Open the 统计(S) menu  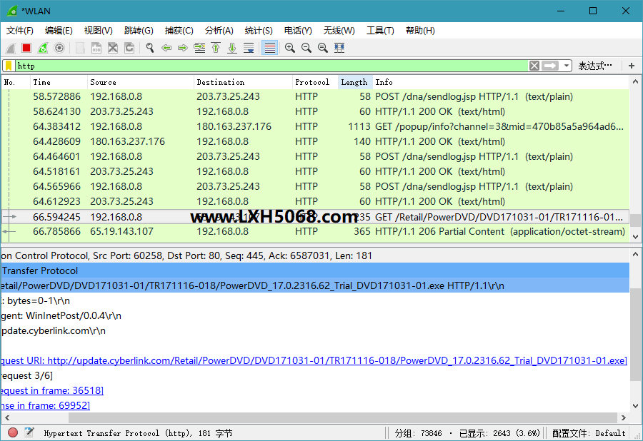pyautogui.click(x=259, y=31)
